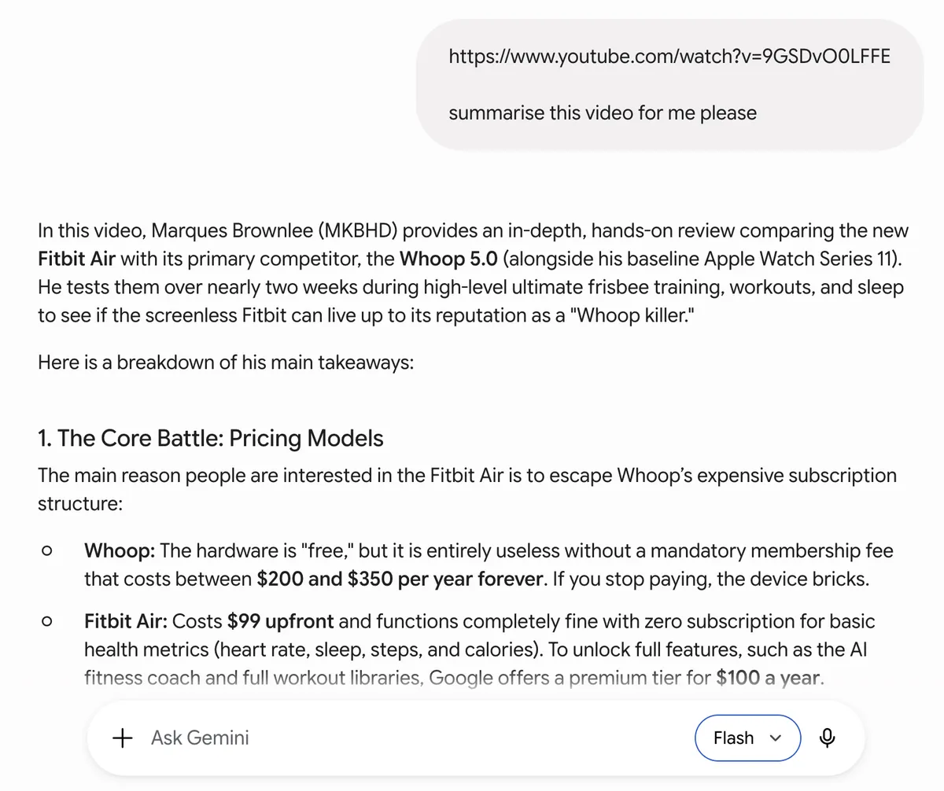Screen dimensions: 944x791
Task: Click the plus icon to add files
Action: (x=122, y=738)
